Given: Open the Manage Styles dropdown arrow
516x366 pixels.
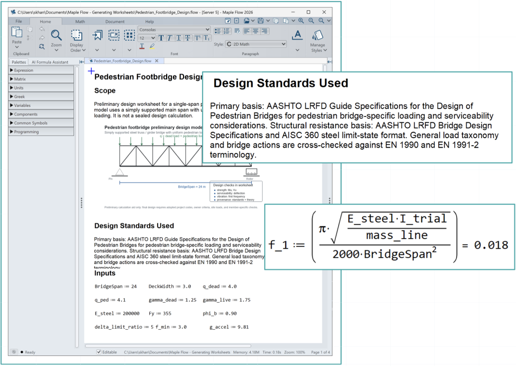Looking at the screenshot, I should pyautogui.click(x=325, y=50).
